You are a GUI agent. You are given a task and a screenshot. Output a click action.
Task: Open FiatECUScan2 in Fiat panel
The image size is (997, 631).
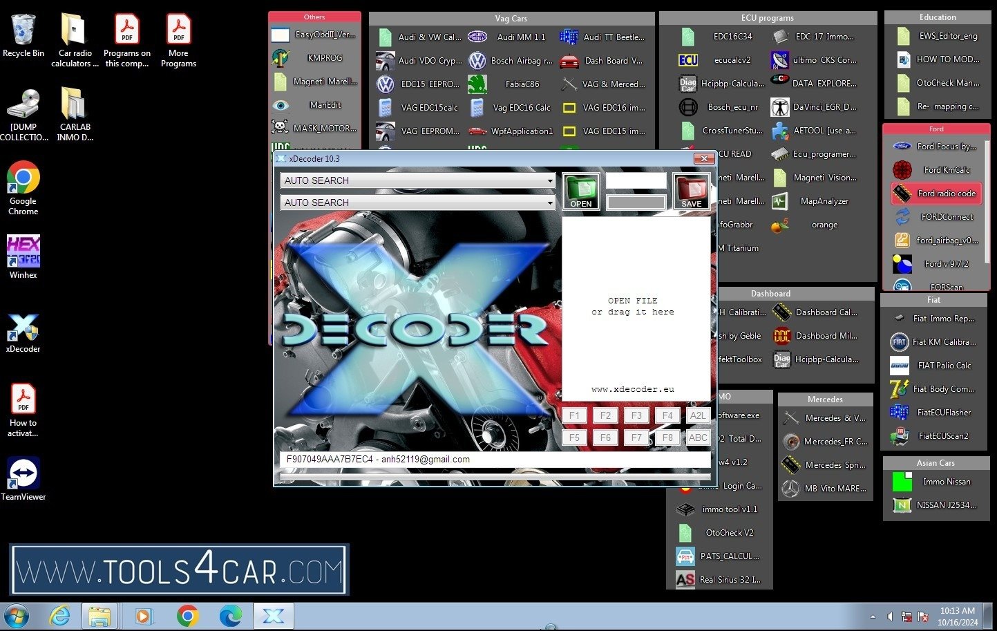pyautogui.click(x=933, y=436)
